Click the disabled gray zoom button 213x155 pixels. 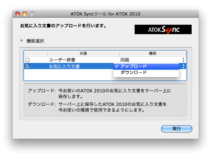click(32, 14)
